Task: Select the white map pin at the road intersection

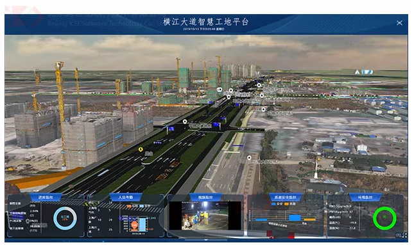Action: (x=185, y=122)
